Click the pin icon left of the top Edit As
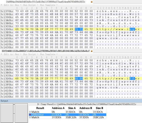Screen dimensions: 142x123 click(1, 5)
